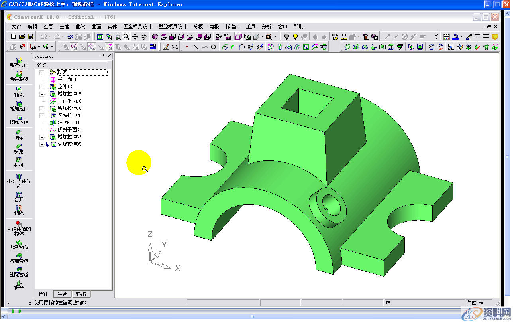The height and width of the screenshot is (324, 514).
Task: Switch to the 集合 tab
Action: (x=62, y=294)
